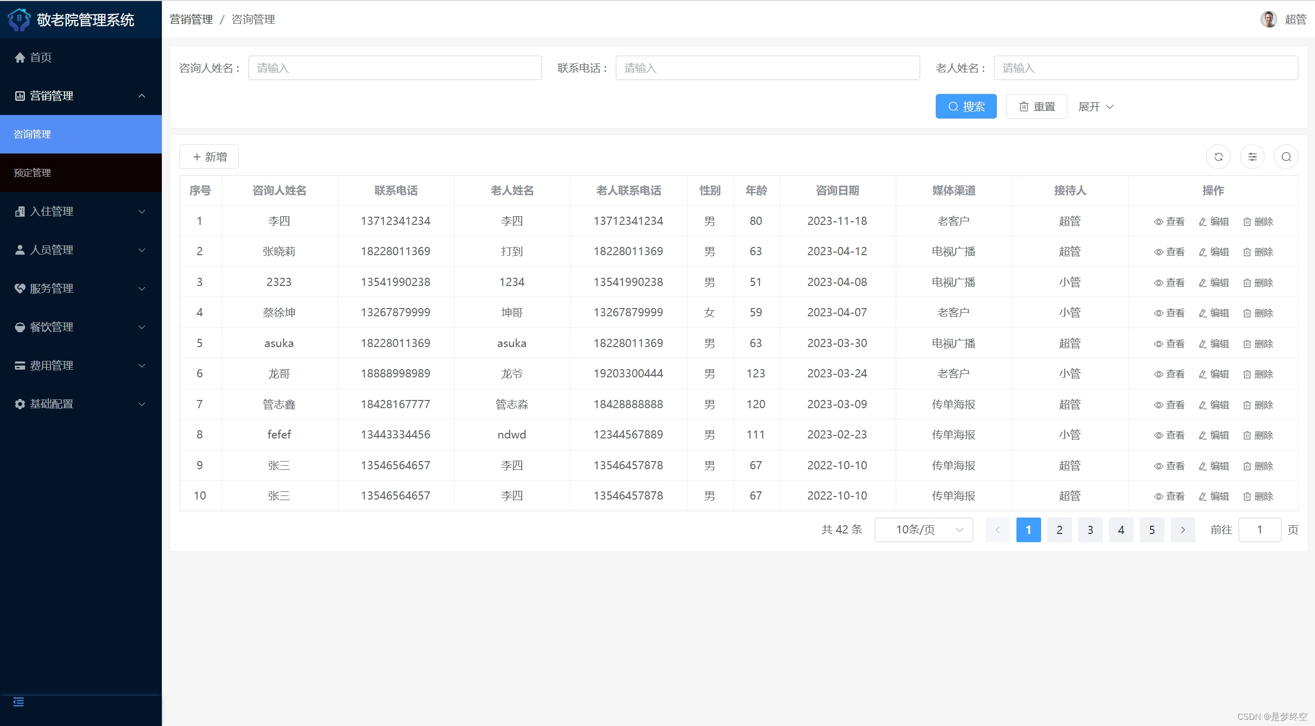Image resolution: width=1315 pixels, height=726 pixels.
Task: Select 咨询管理 submenu item
Action: (81, 134)
